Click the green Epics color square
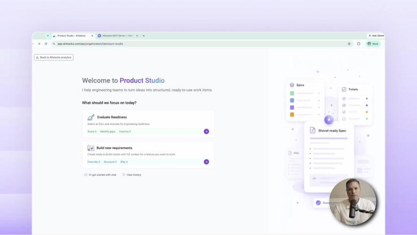The height and width of the screenshot is (235, 417). 292,94
